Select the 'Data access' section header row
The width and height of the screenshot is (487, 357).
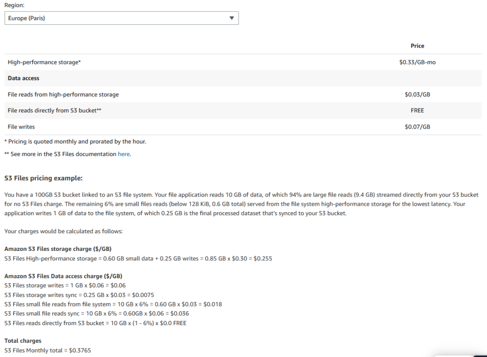[243, 78]
